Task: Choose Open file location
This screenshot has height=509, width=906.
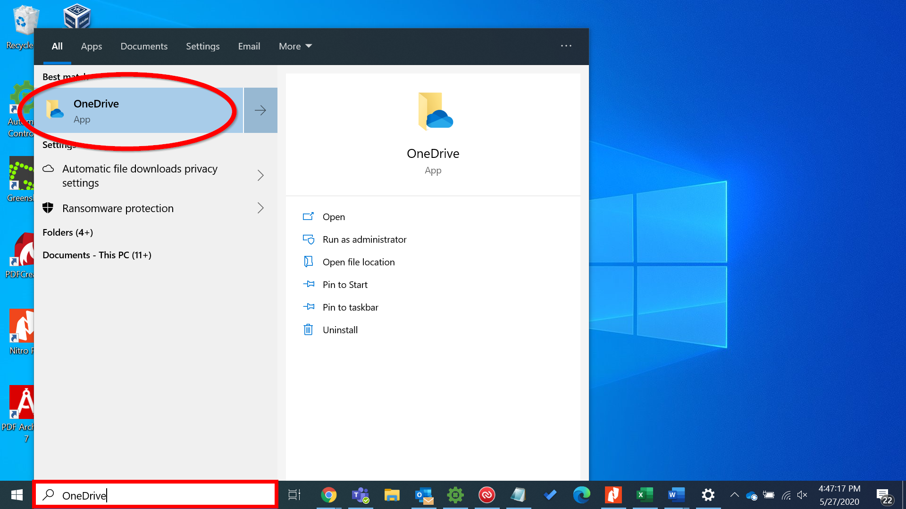Action: (359, 262)
